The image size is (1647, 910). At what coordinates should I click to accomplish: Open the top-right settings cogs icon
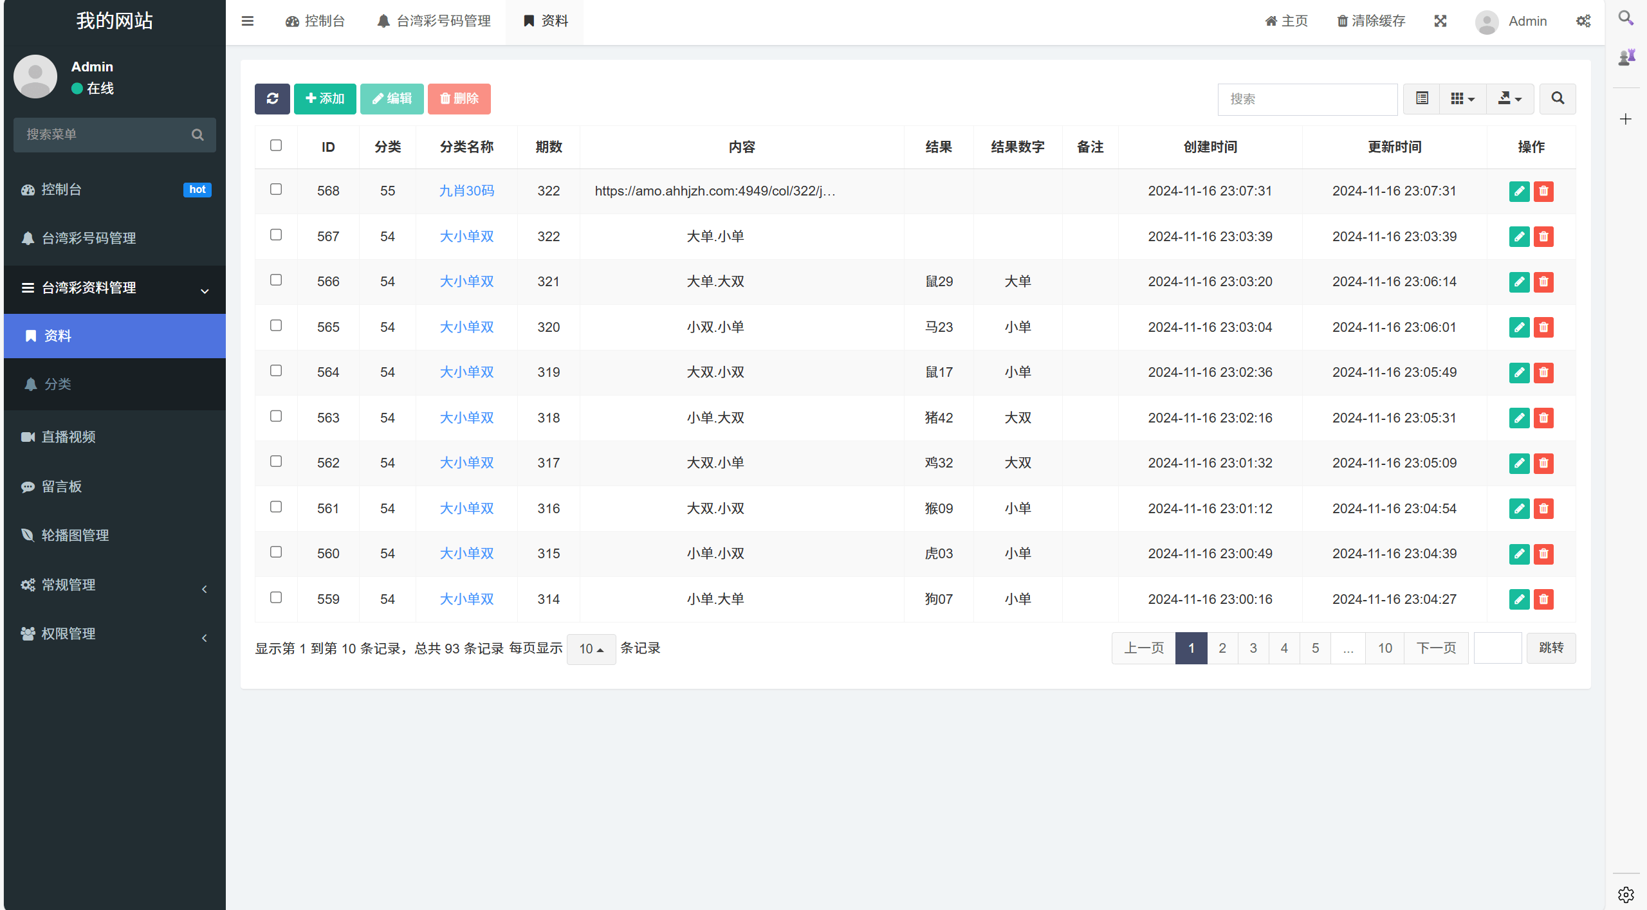(x=1583, y=21)
